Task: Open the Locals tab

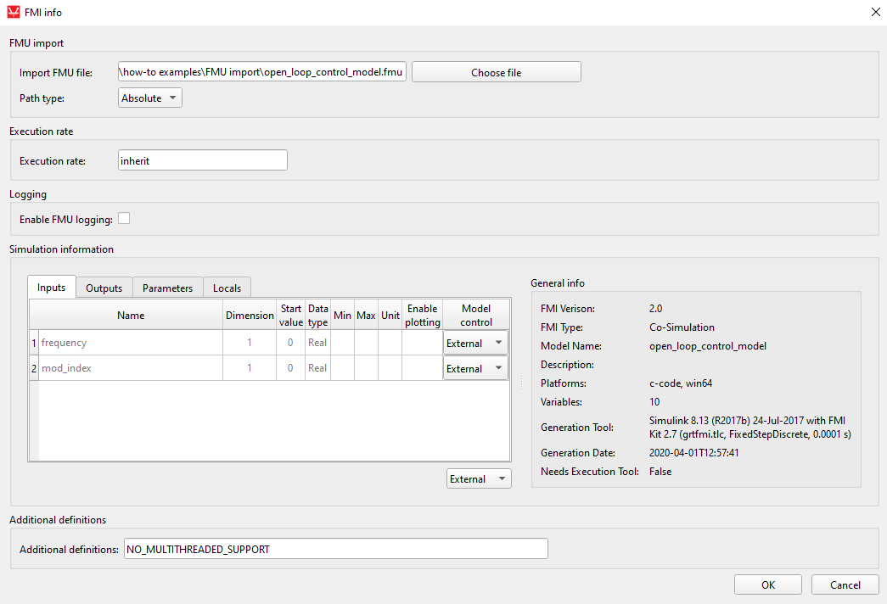Action: tap(227, 288)
